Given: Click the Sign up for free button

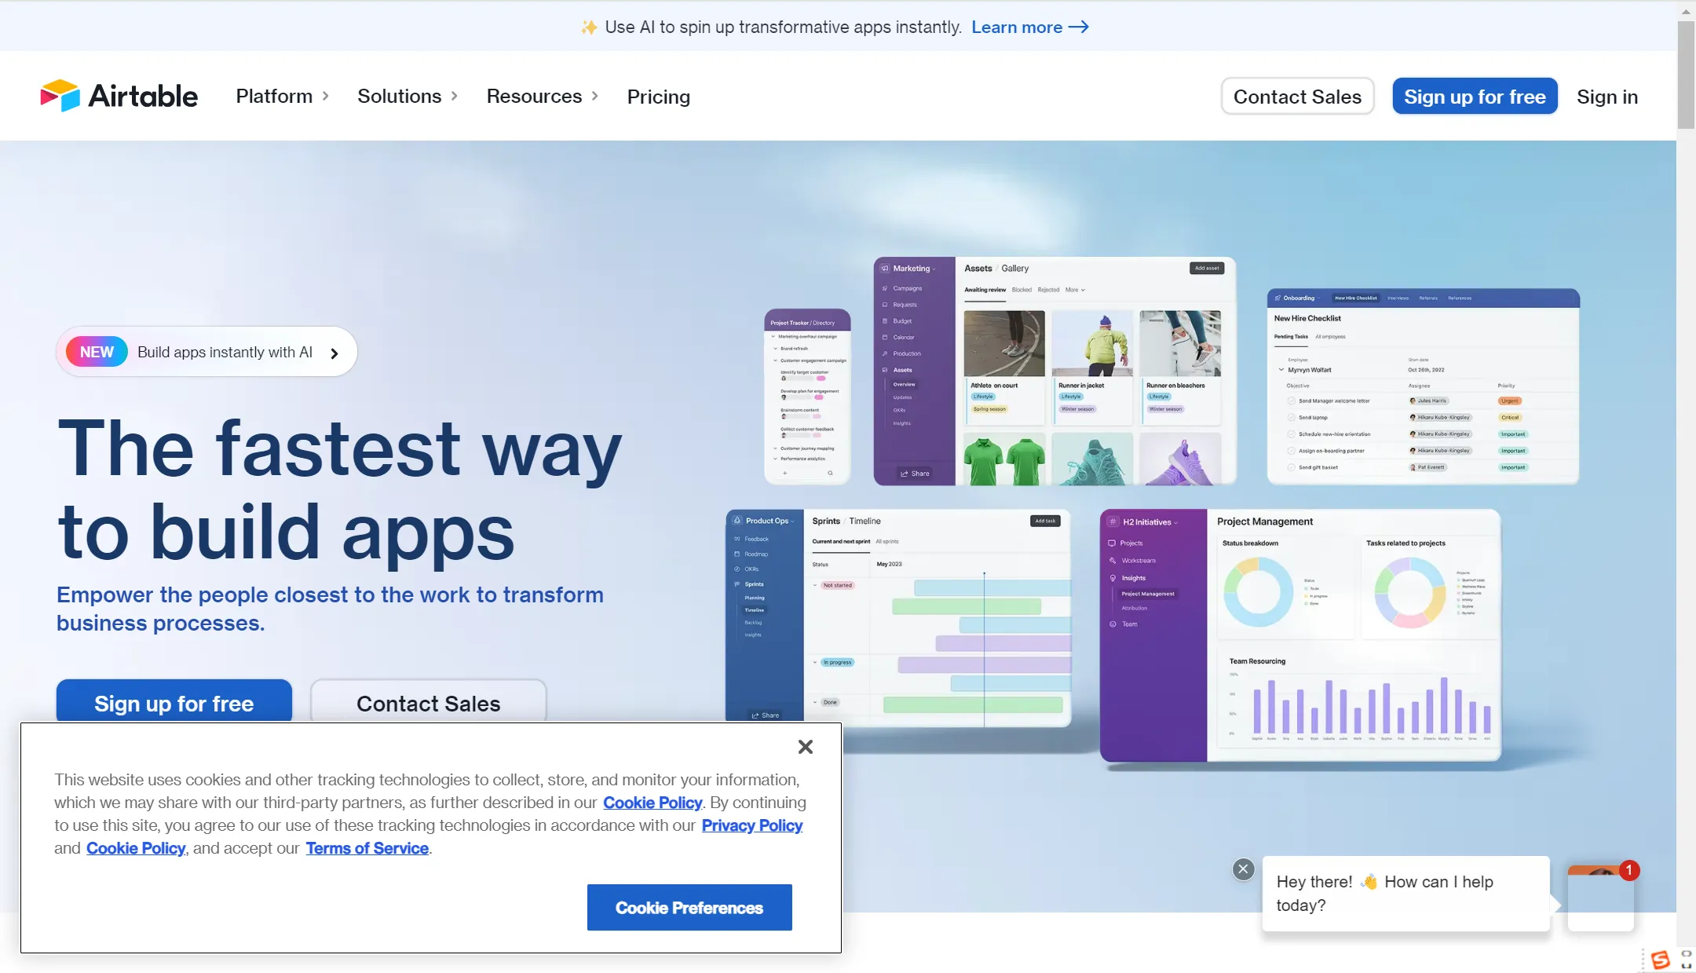Looking at the screenshot, I should click(x=1475, y=96).
